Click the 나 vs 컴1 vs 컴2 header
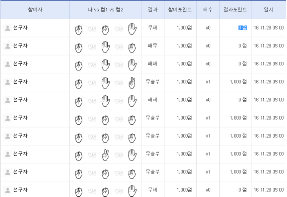This screenshot has width=287, height=197. point(105,10)
